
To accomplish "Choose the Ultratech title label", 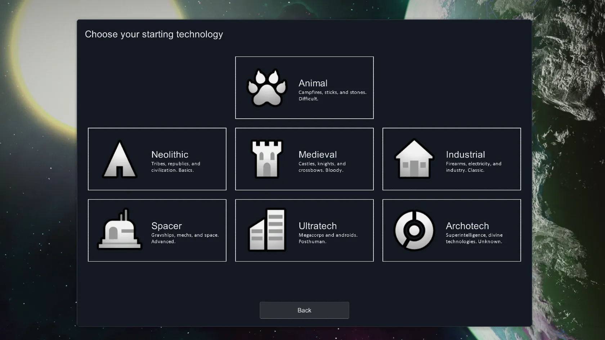I will 318,226.
